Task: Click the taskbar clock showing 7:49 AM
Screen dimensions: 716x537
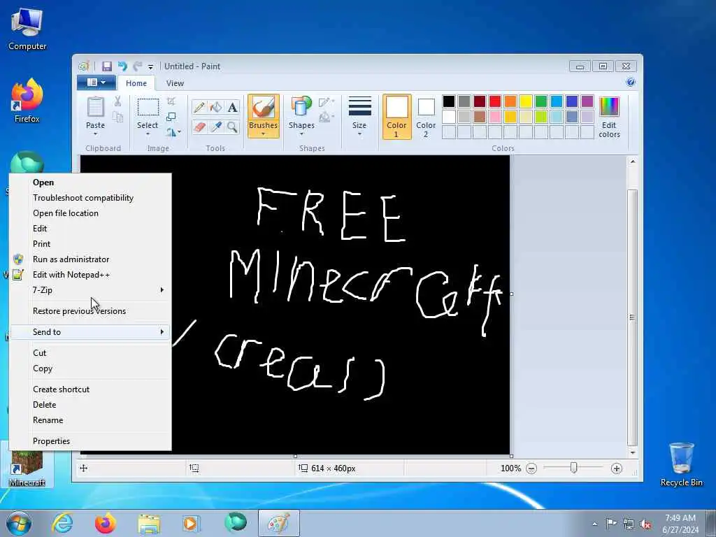Action: tap(680, 524)
